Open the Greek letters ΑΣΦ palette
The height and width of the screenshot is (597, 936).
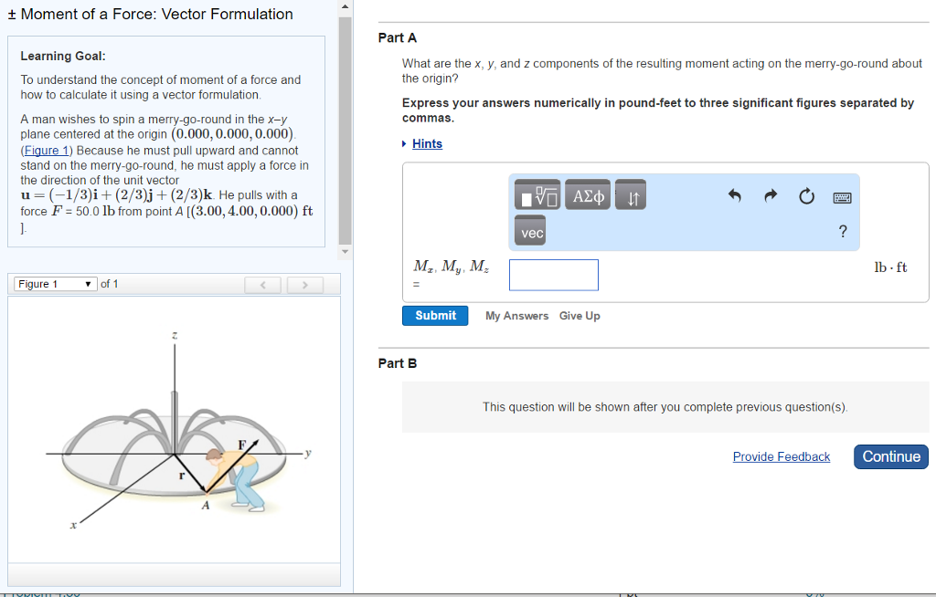(x=587, y=194)
